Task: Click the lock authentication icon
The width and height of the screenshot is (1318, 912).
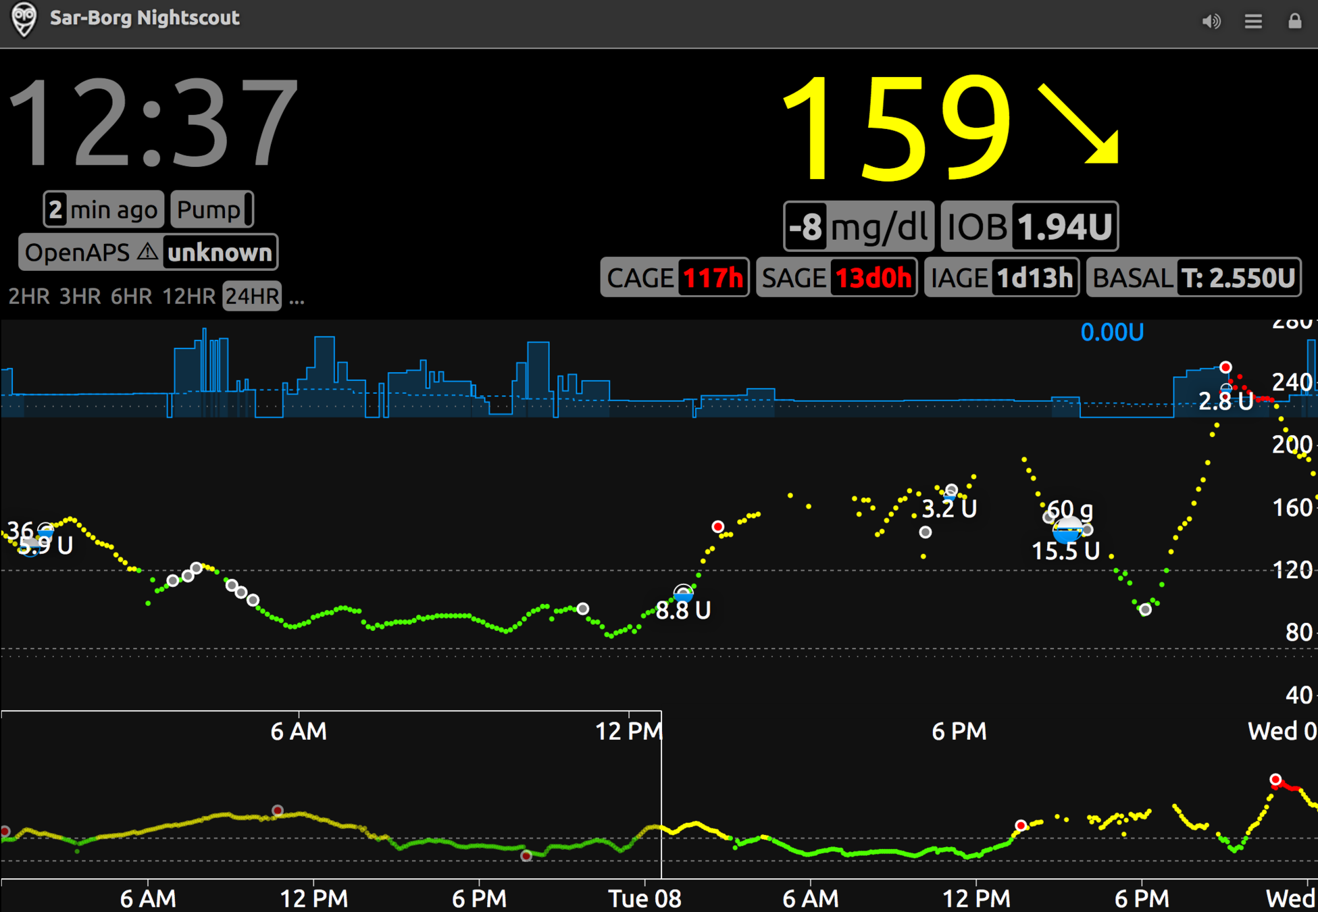Action: point(1294,22)
